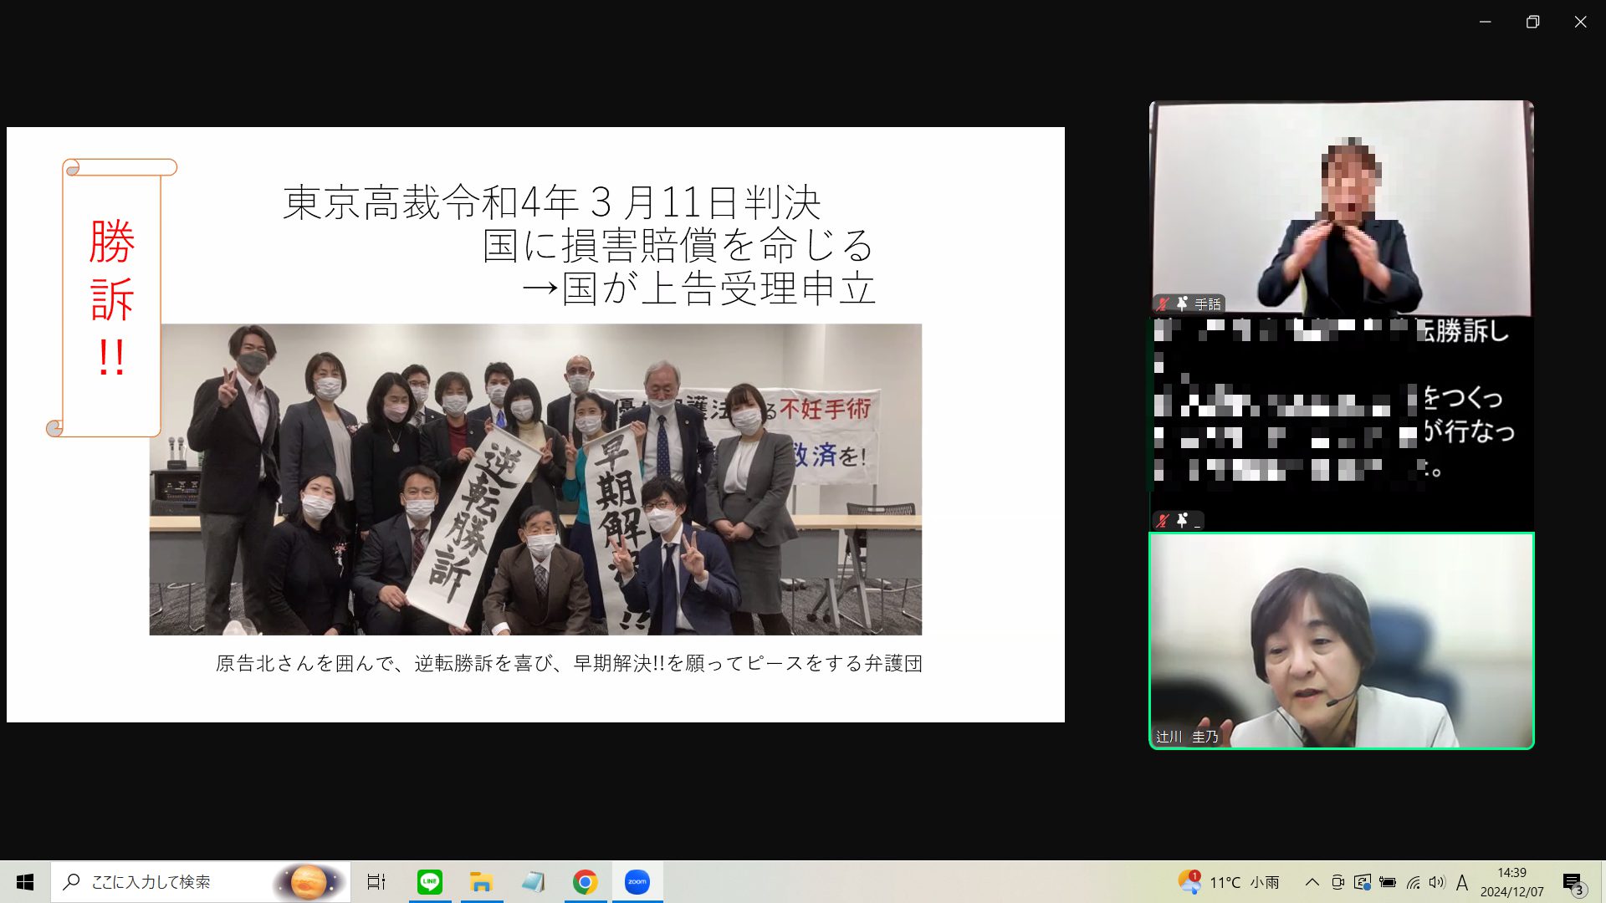Screen dimensions: 1606x903
Task: Open the notepad-style app in taskbar
Action: 533,882
